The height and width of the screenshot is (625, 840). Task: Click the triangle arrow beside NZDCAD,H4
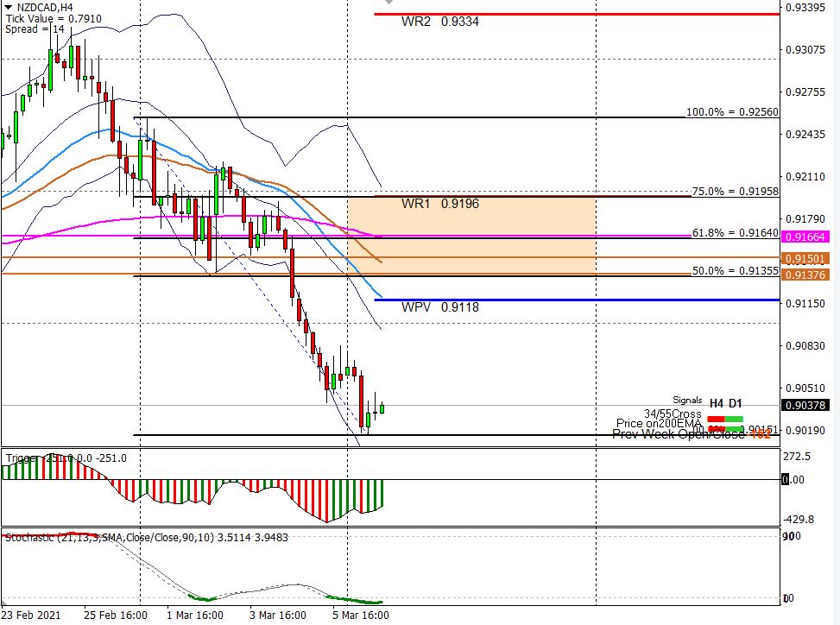pyautogui.click(x=8, y=6)
